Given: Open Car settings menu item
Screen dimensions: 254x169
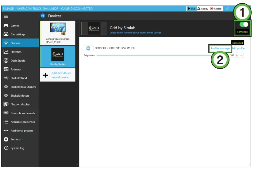Looking at the screenshot, I should 20,34.
